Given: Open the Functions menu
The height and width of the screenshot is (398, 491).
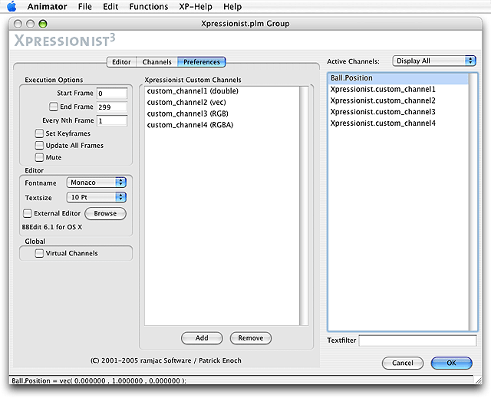Looking at the screenshot, I should 148,7.
